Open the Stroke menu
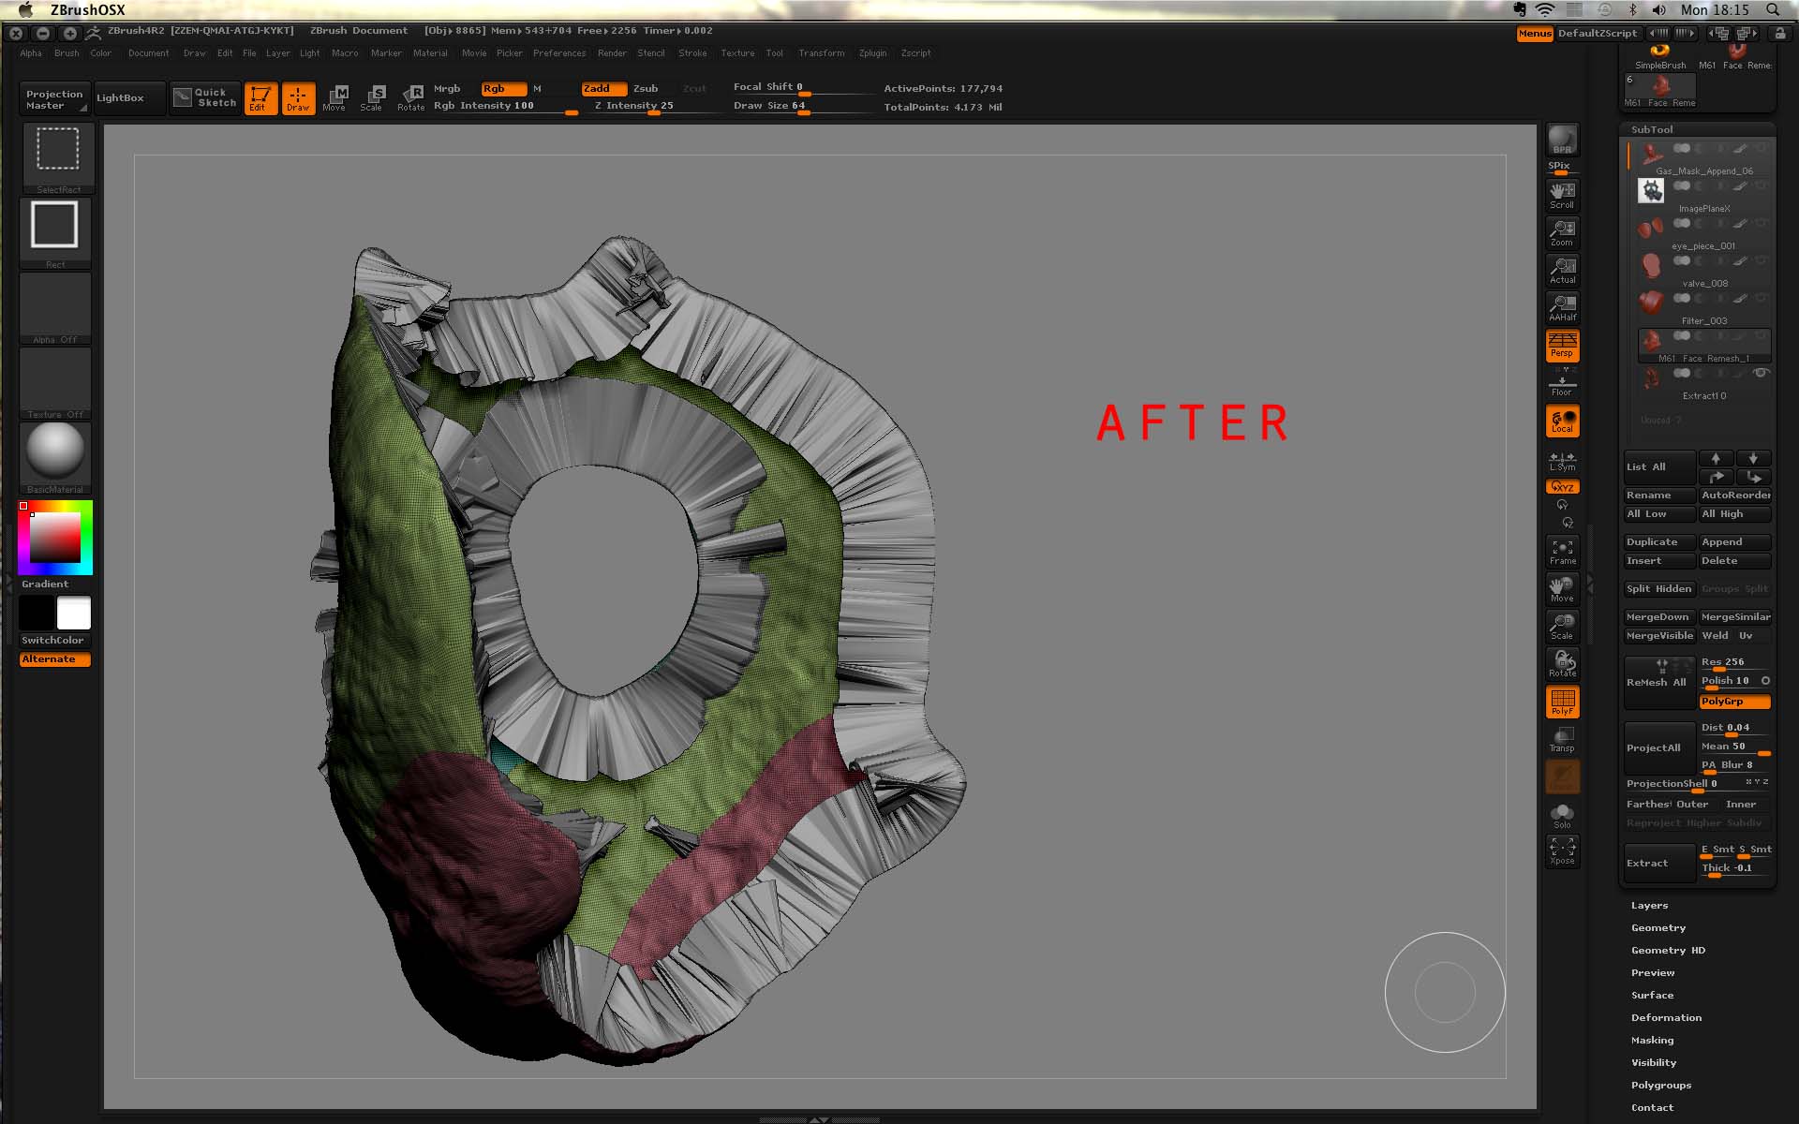This screenshot has height=1124, width=1799. click(692, 53)
